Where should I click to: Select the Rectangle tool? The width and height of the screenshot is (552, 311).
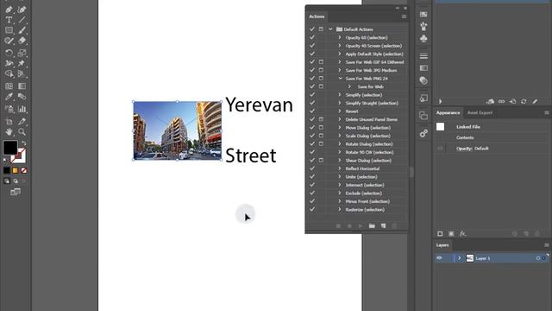tap(9, 30)
